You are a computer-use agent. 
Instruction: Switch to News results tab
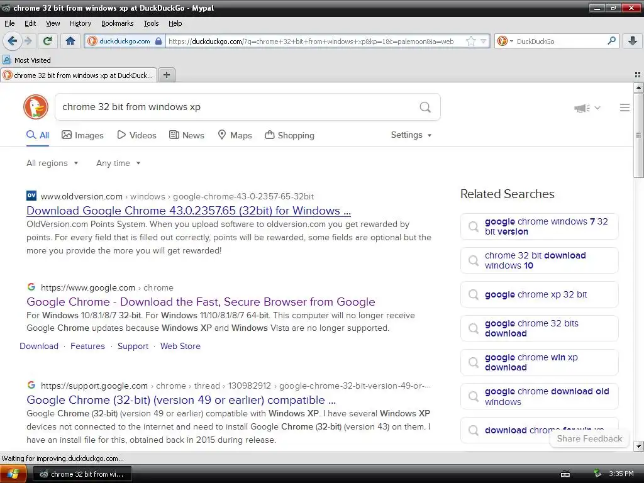187,135
